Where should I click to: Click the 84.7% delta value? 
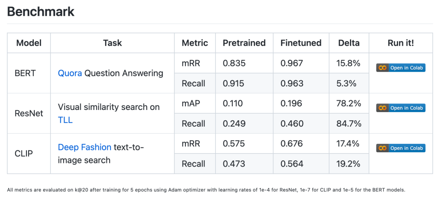pos(350,123)
